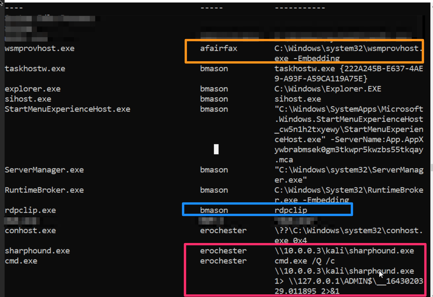This screenshot has width=433, height=297.
Task: Select the sihost.exe command line value
Action: [298, 99]
